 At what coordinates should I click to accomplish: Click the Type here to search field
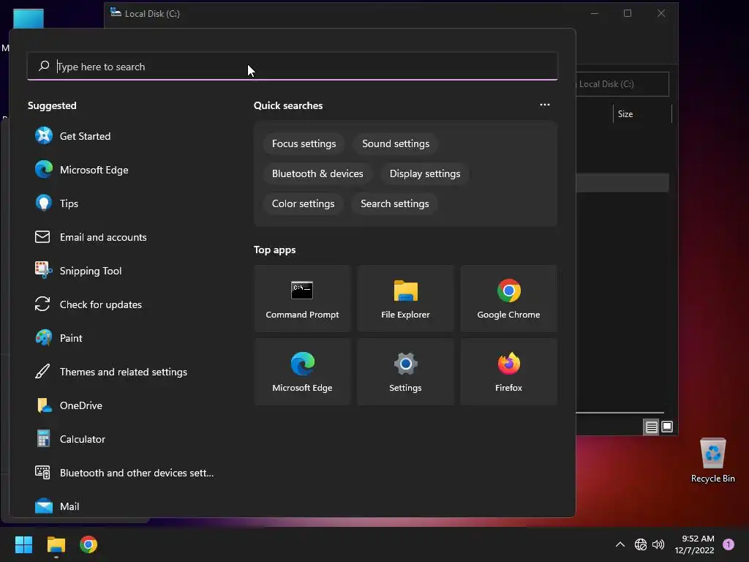293,67
